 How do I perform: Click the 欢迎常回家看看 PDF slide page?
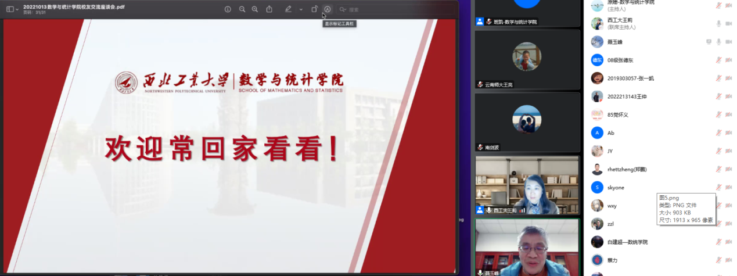[229, 146]
